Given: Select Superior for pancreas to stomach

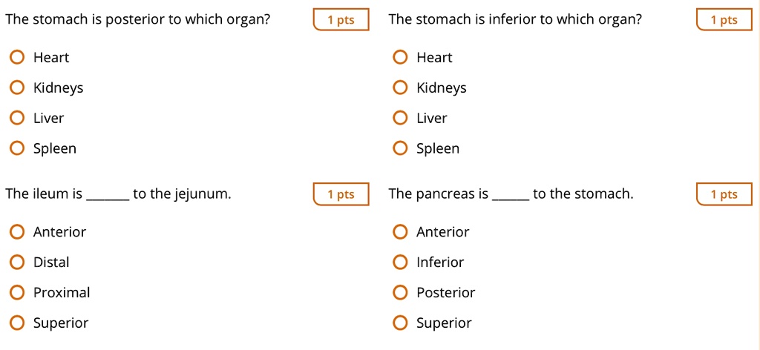Looking at the screenshot, I should (x=400, y=323).
